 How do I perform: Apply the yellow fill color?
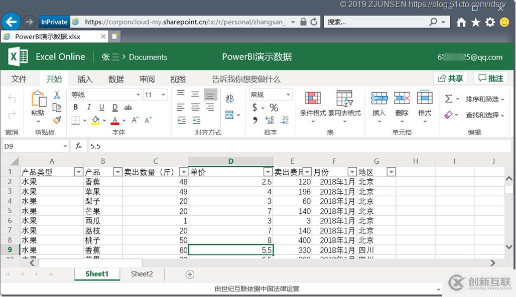[96, 120]
